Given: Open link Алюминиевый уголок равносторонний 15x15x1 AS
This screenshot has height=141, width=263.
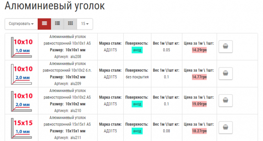Looking at the screenshot, I should pyautogui.click(x=67, y=121).
